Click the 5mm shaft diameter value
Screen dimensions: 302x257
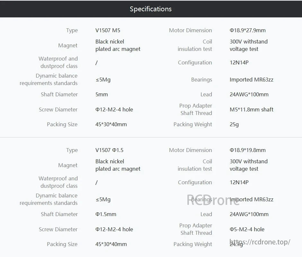(x=102, y=94)
